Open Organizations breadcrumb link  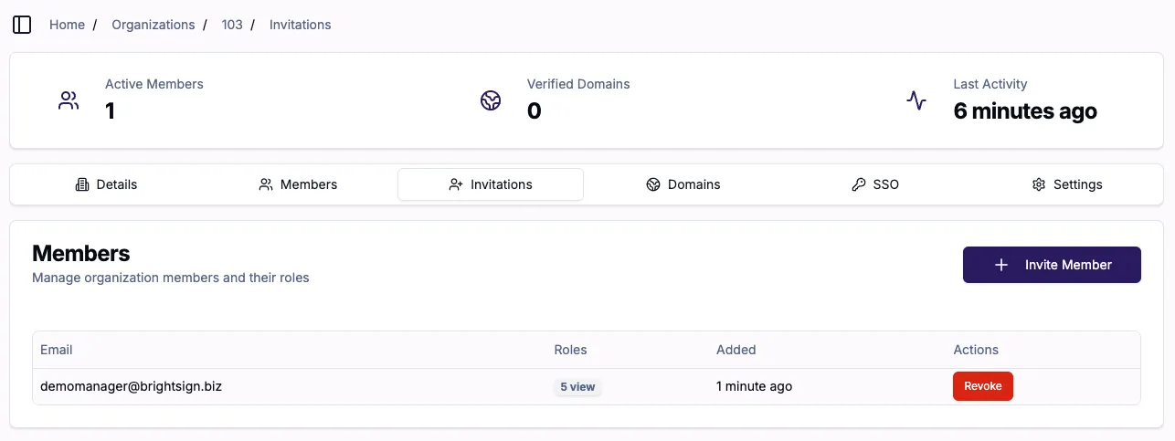pyautogui.click(x=153, y=25)
